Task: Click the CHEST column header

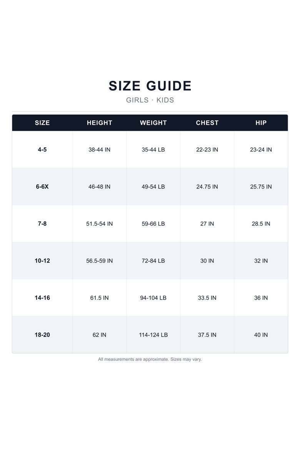Action: pyautogui.click(x=207, y=123)
